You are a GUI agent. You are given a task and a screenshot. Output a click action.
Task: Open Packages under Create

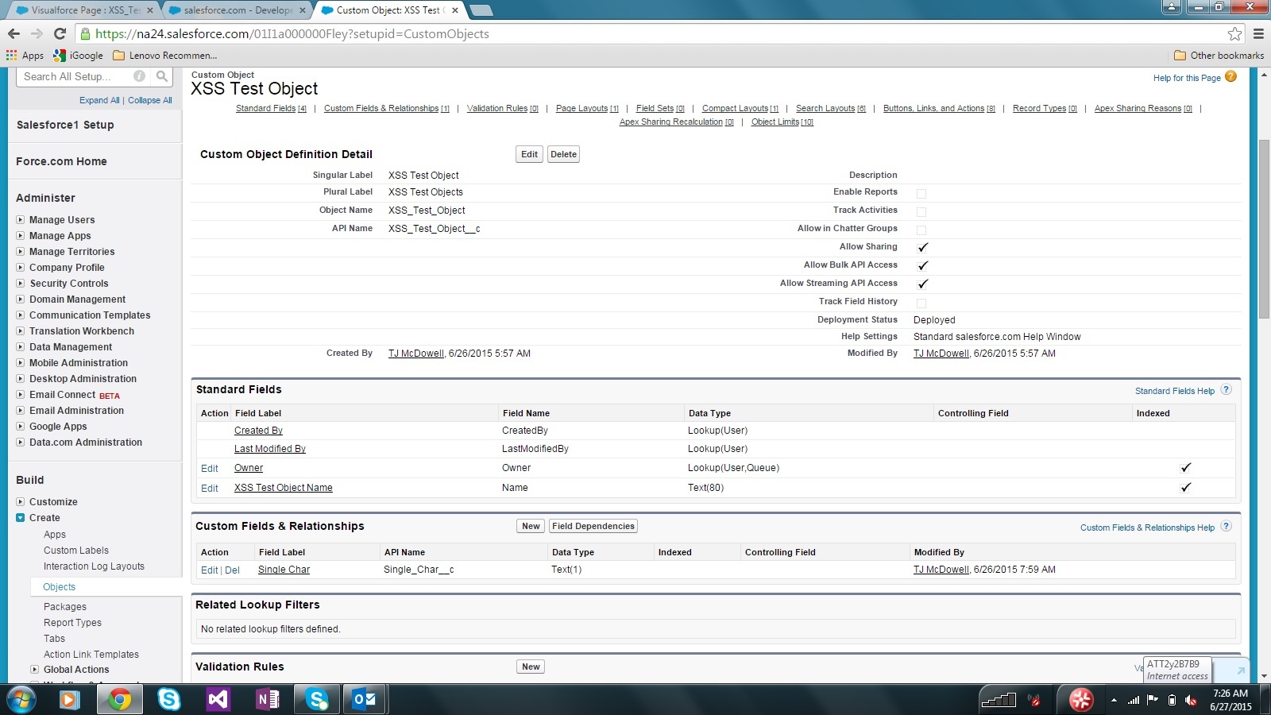(x=65, y=607)
